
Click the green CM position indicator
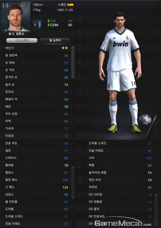click(49, 21)
